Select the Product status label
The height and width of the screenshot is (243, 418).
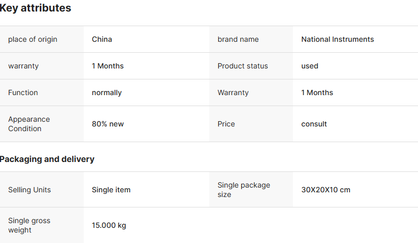pyautogui.click(x=243, y=66)
